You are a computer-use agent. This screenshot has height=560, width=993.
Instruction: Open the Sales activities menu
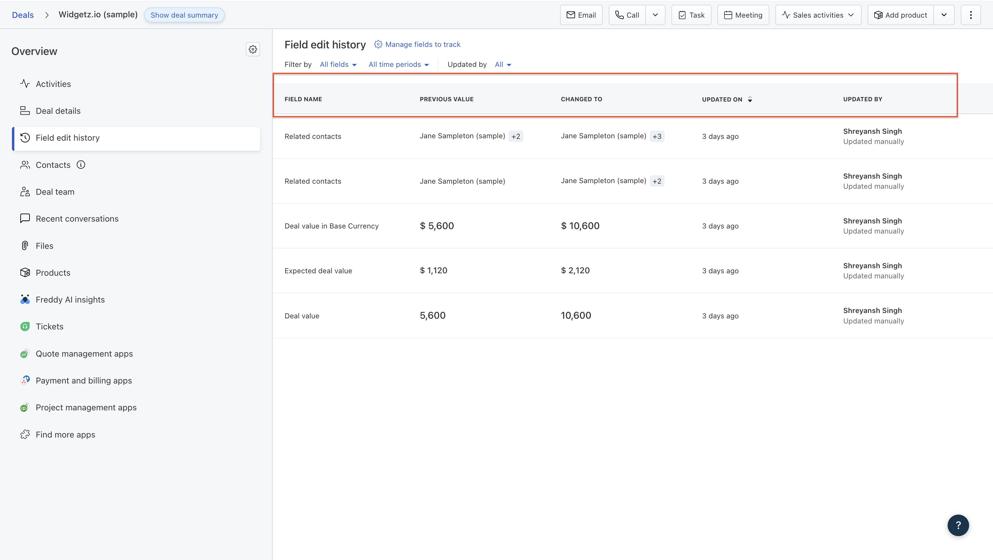pos(818,15)
